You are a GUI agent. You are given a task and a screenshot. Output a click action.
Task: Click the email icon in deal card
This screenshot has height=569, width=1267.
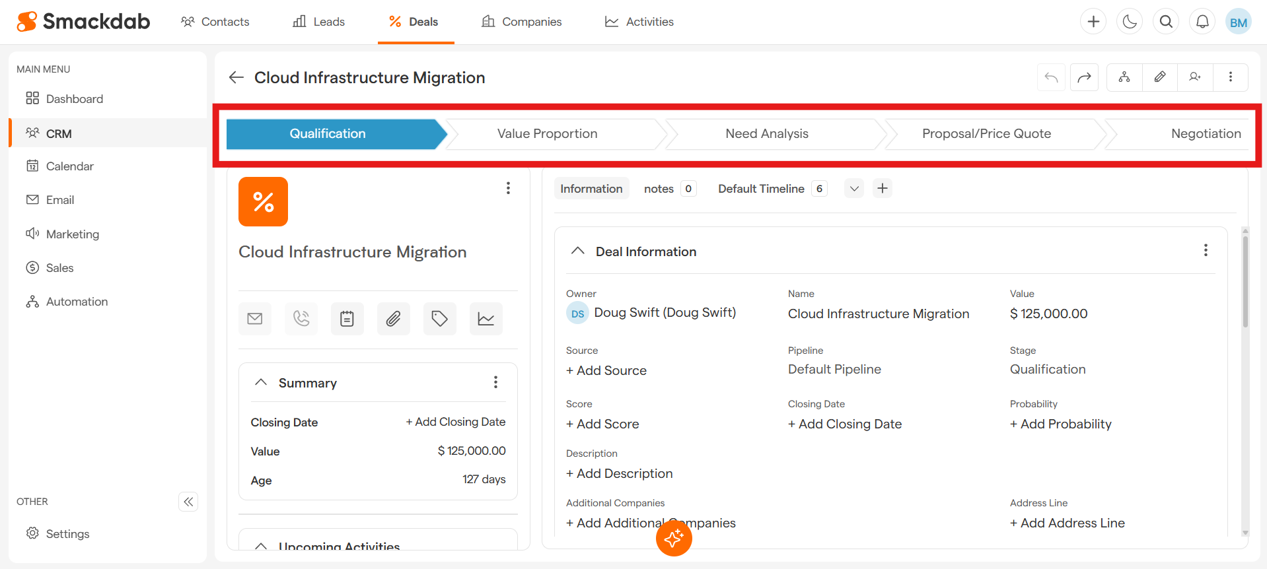(x=254, y=319)
